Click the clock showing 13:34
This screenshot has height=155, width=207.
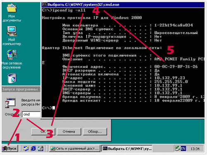pyautogui.click(x=195, y=149)
